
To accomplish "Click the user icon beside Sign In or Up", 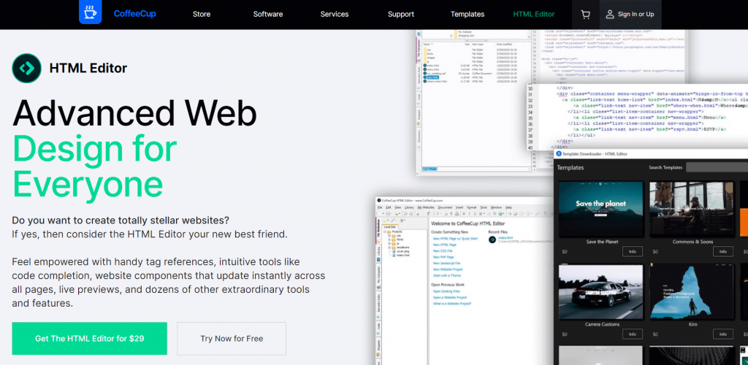I will coord(610,15).
